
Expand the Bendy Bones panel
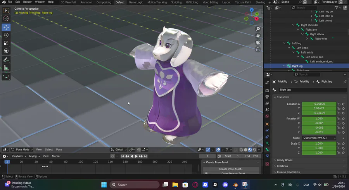tap(285, 160)
